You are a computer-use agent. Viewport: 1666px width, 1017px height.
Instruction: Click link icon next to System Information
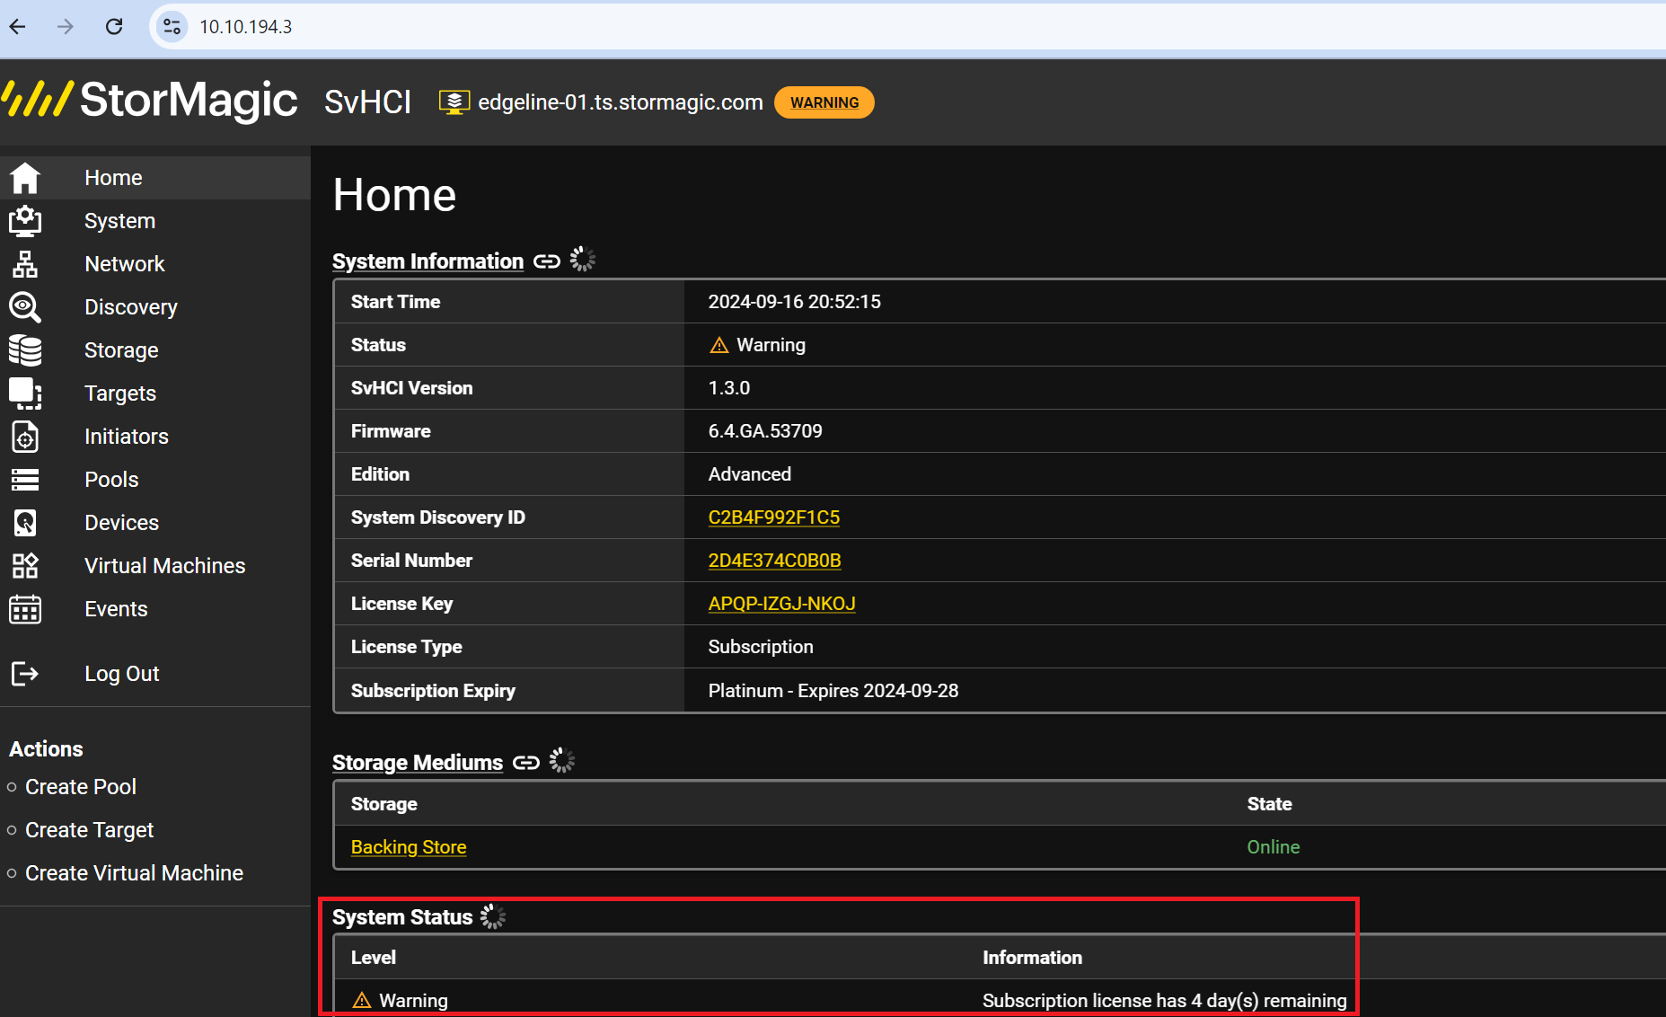pyautogui.click(x=547, y=261)
